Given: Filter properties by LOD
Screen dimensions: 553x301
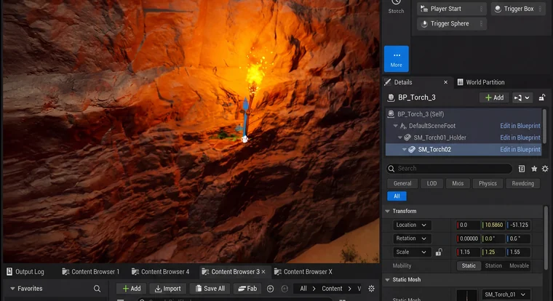Looking at the screenshot, I should click(431, 183).
